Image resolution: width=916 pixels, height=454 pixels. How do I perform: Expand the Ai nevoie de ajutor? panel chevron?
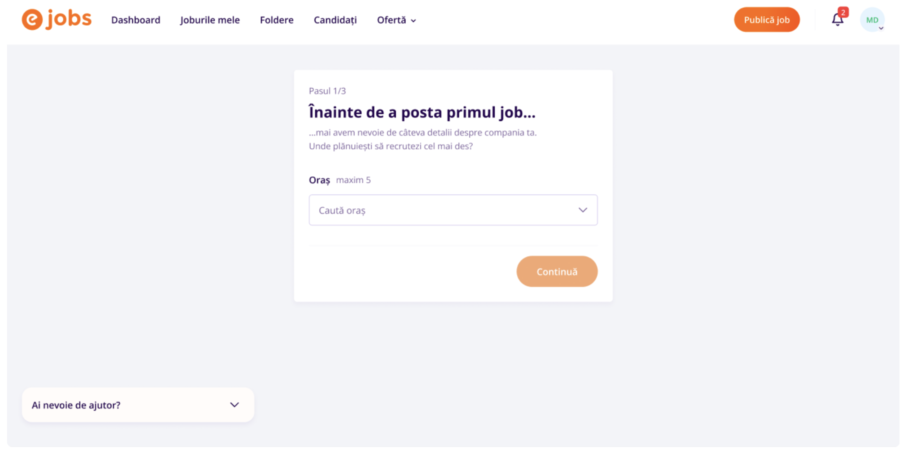tap(234, 405)
